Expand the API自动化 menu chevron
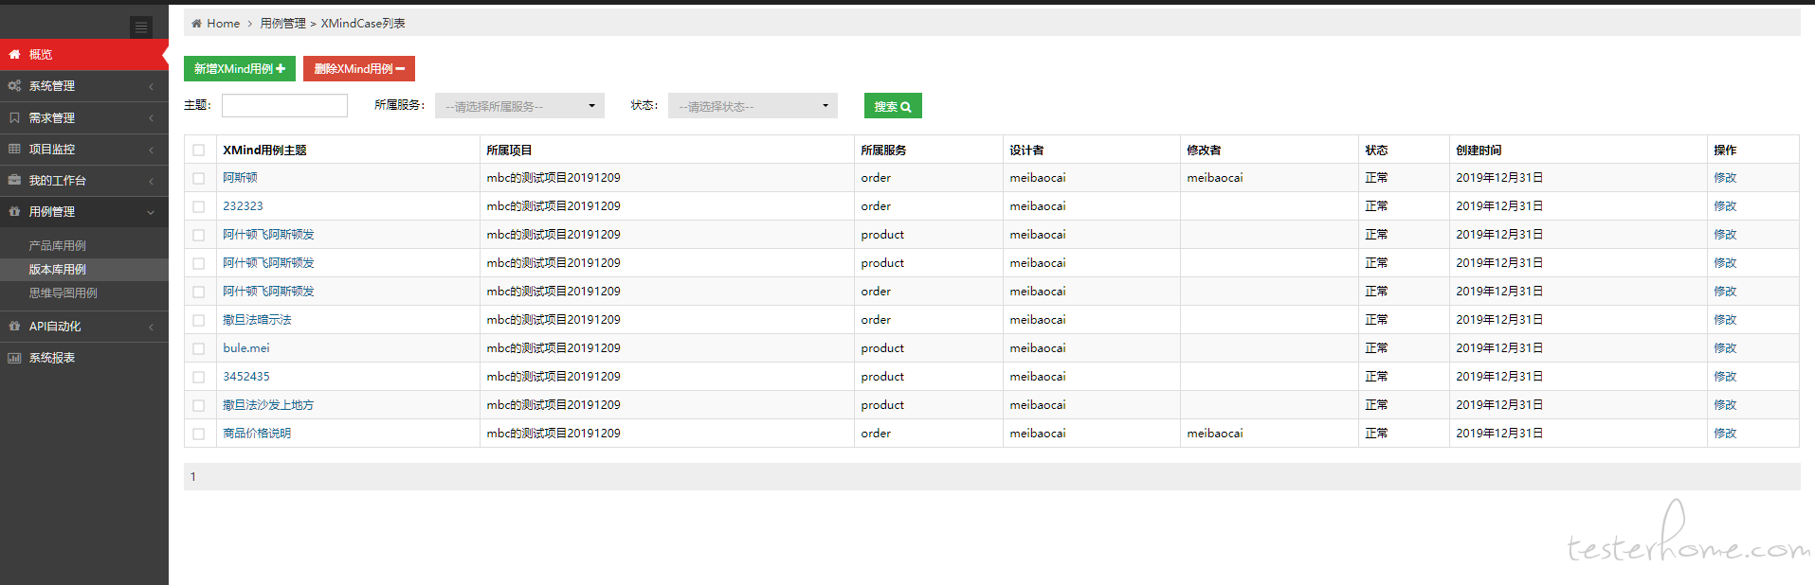Image resolution: width=1815 pixels, height=585 pixels. [151, 327]
